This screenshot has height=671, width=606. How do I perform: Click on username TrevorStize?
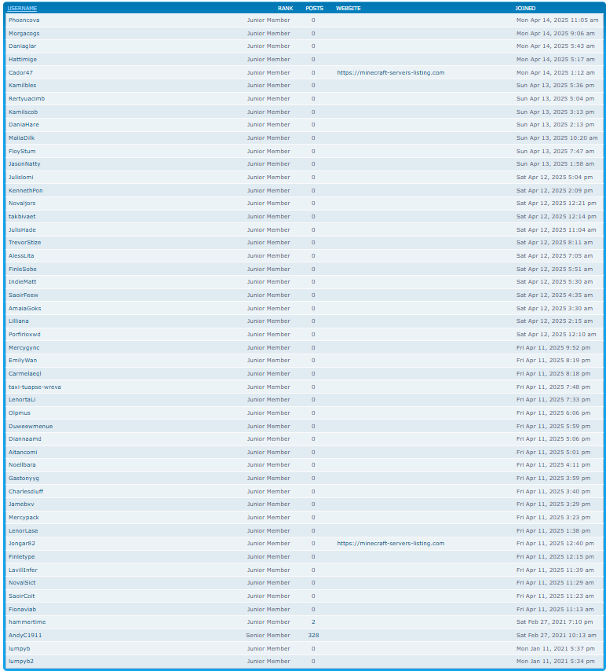24,243
